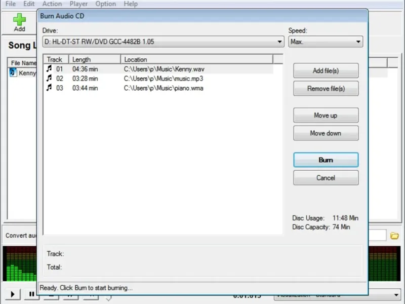Open the File menu
The image size is (405, 304).
tap(11, 4)
